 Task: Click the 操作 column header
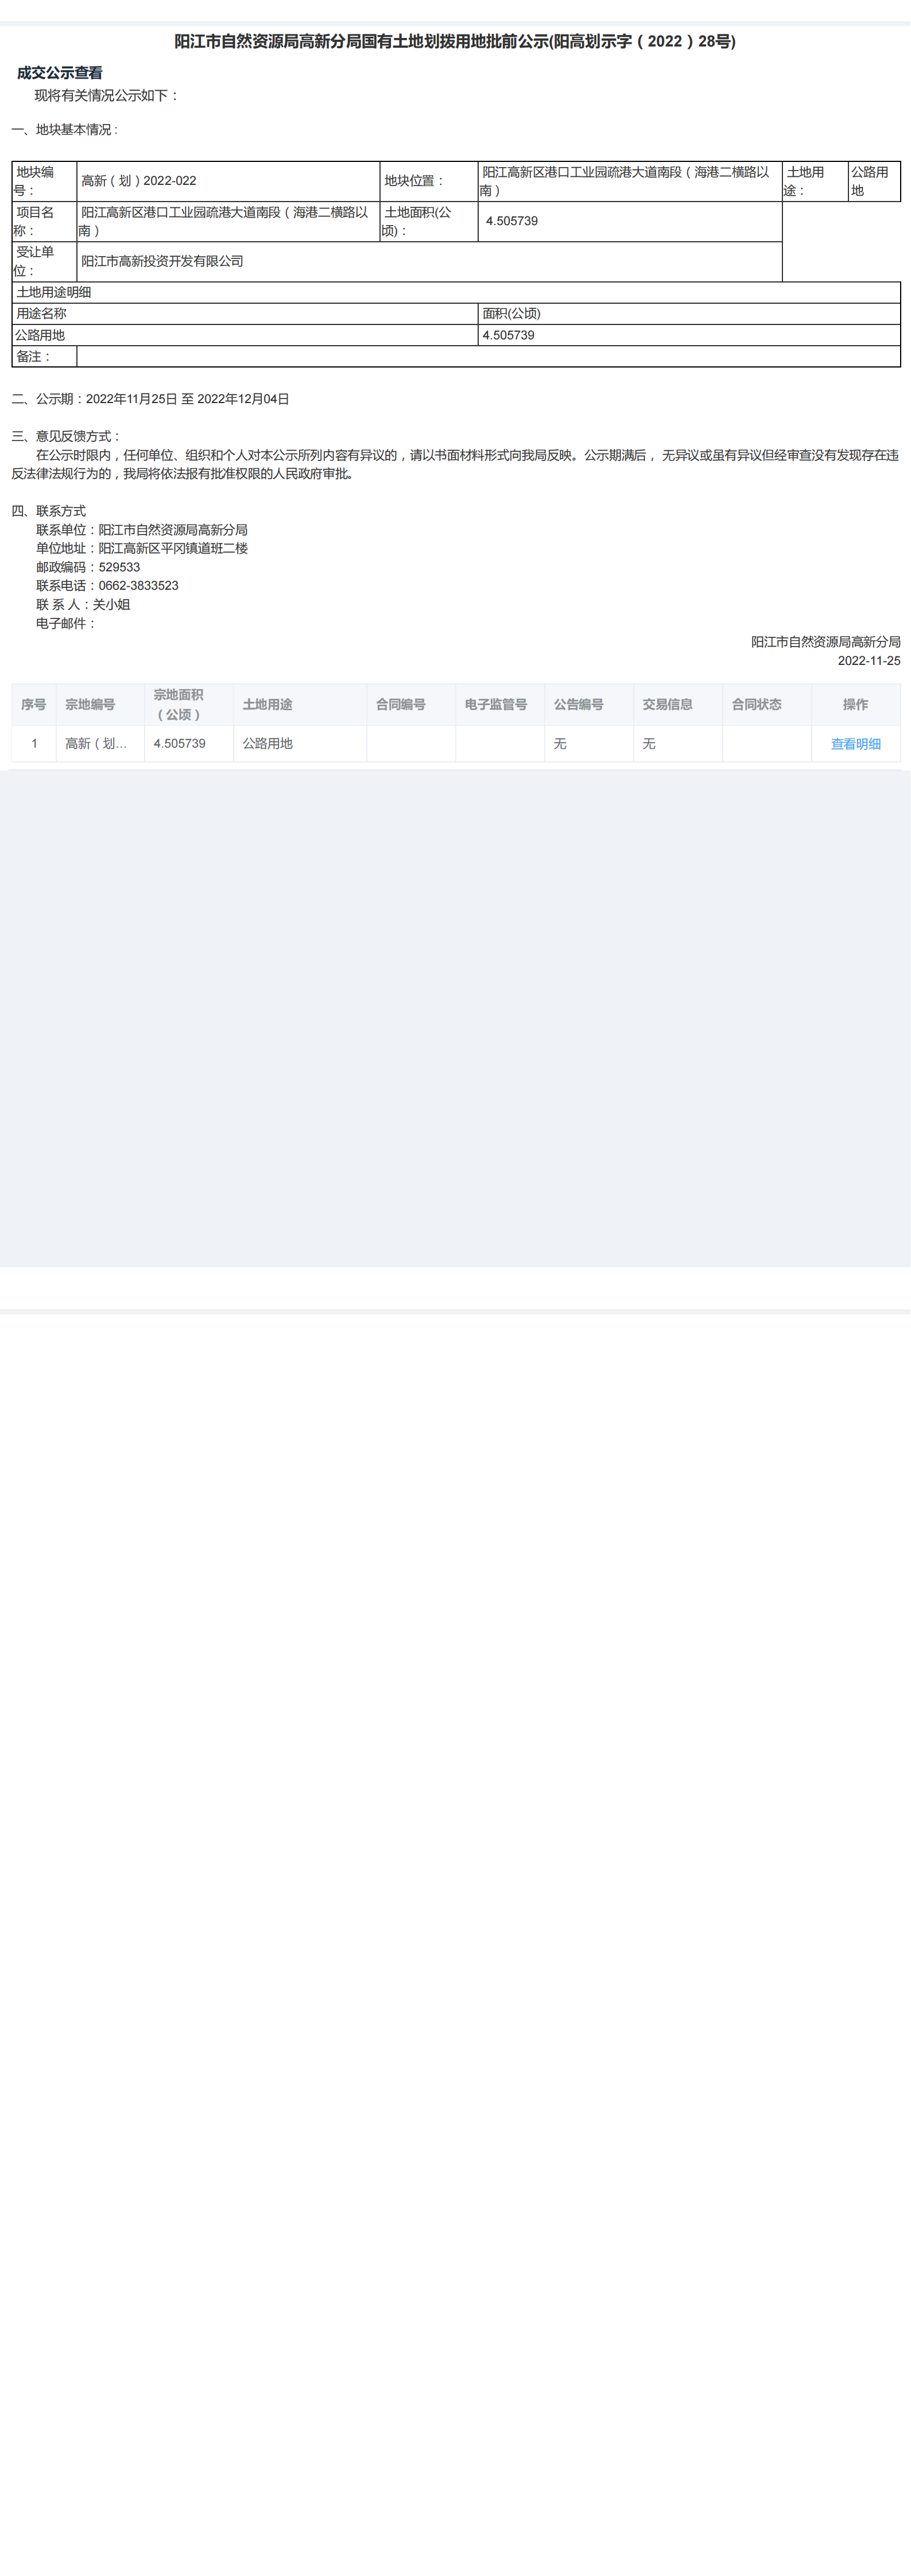coord(856,705)
